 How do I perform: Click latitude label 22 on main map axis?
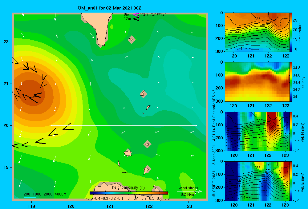coord(6,42)
